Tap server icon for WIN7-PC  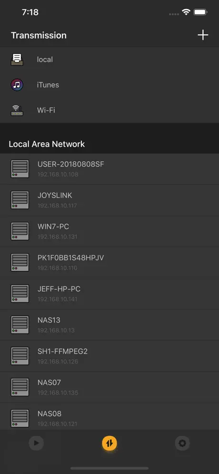tap(20, 231)
